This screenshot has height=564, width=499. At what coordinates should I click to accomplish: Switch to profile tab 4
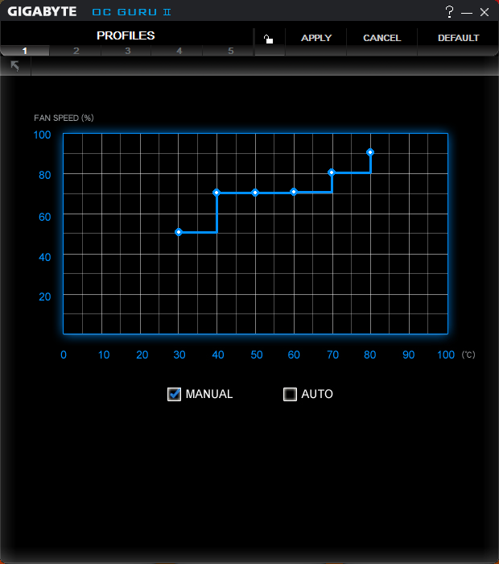coord(179,51)
